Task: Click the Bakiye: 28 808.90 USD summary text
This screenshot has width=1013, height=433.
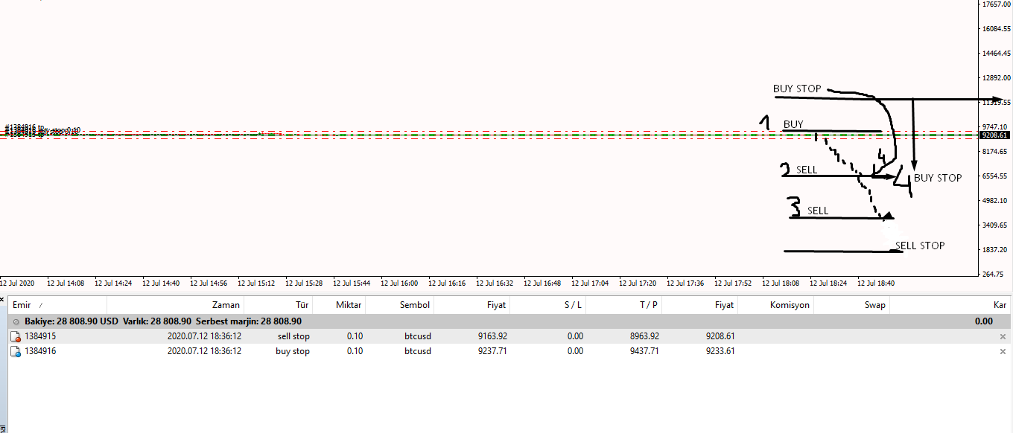Action: point(72,321)
